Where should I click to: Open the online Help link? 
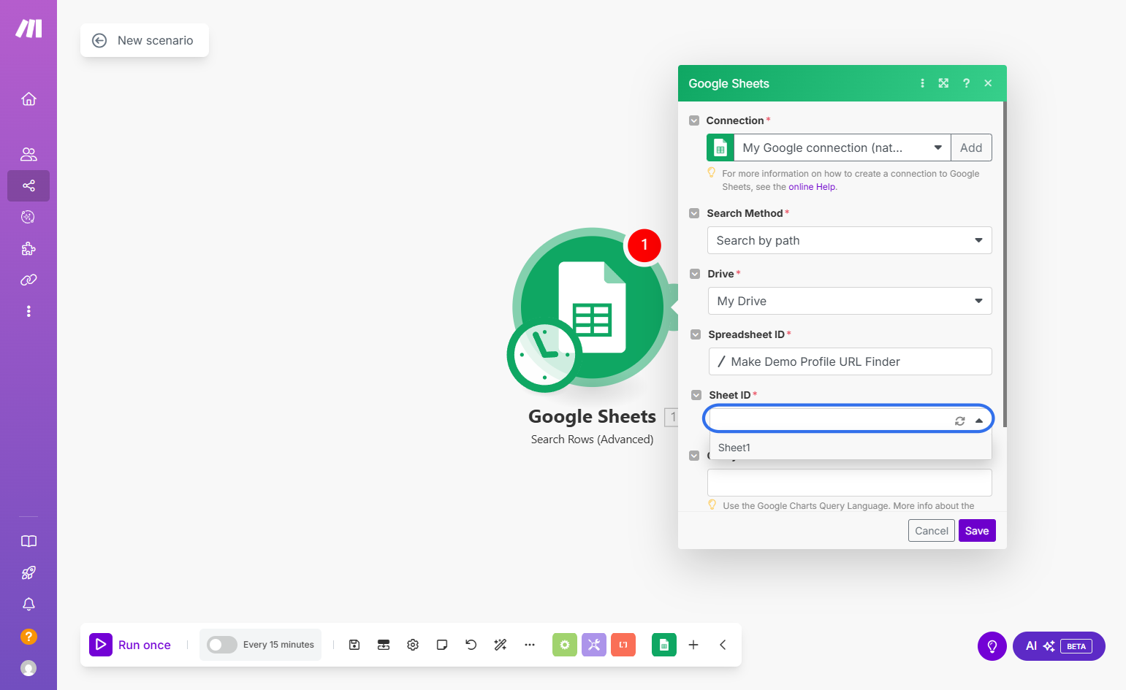812,187
